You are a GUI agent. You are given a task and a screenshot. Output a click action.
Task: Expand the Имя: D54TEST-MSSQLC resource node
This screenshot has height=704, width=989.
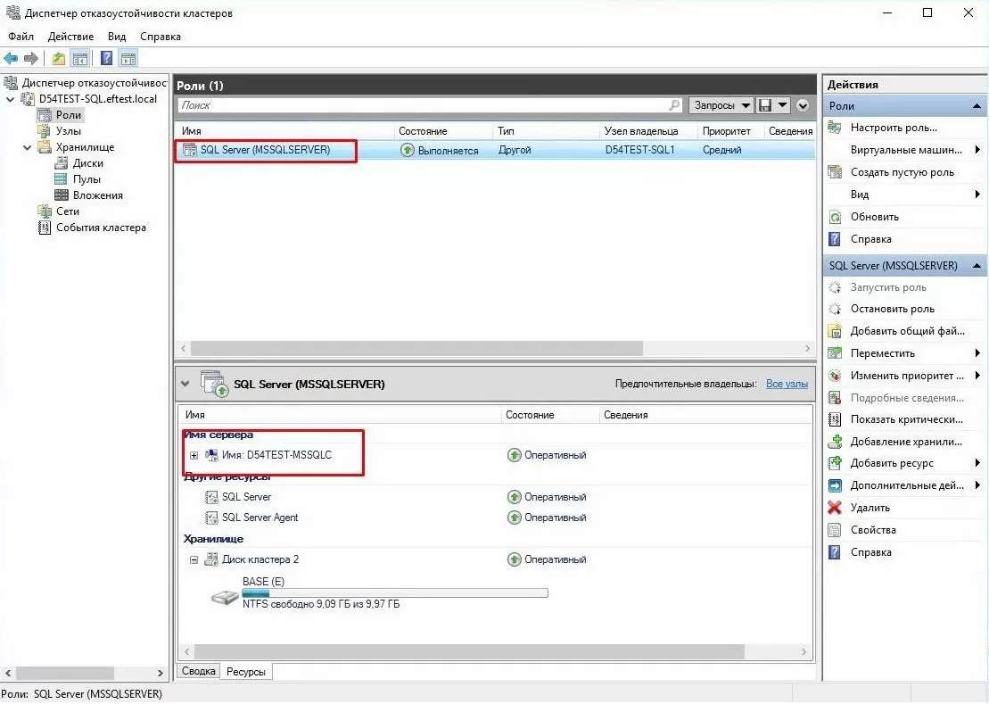click(x=194, y=455)
